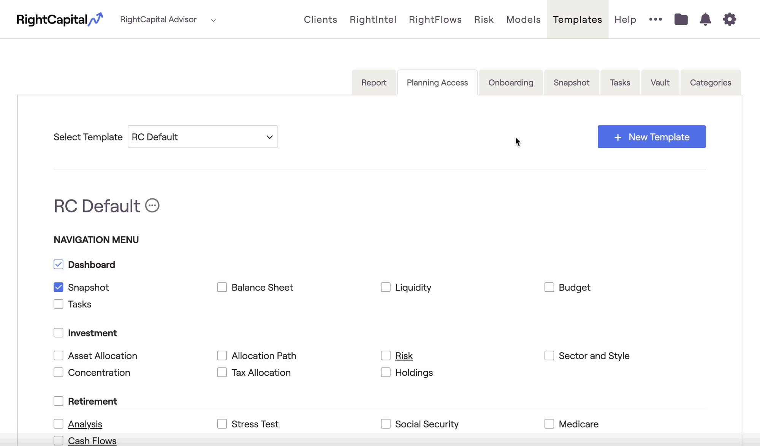The width and height of the screenshot is (760, 446).
Task: Click the RC Default page heading
Action: click(x=97, y=206)
